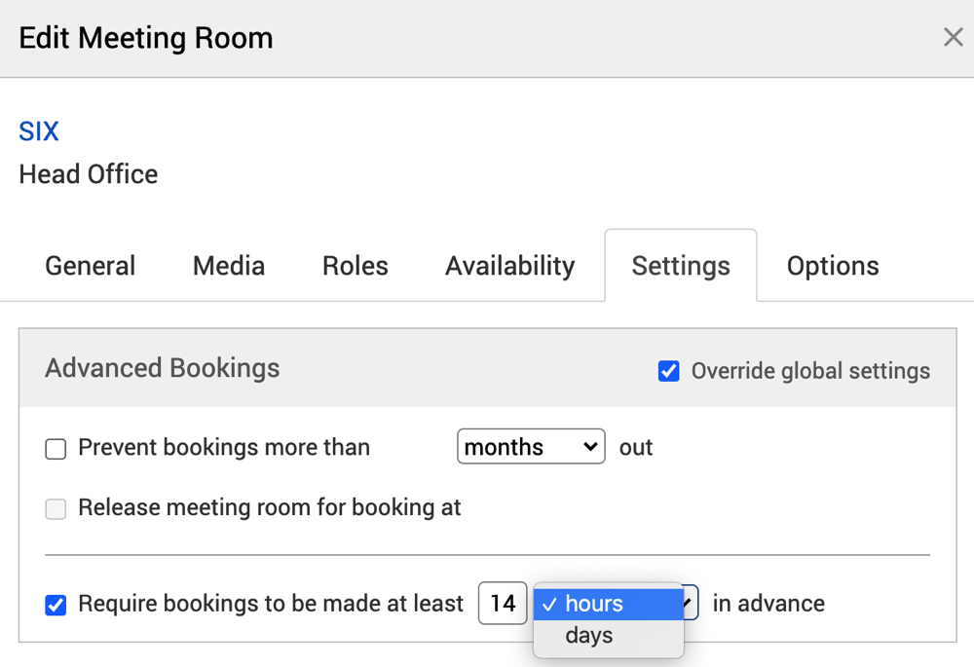Open the Media tab
Viewport: 974px width, 667px height.
click(229, 266)
